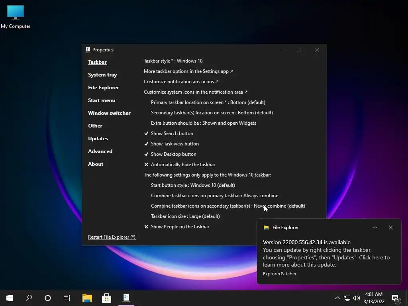Switch to Start menu section
This screenshot has width=408, height=306.
tap(102, 100)
